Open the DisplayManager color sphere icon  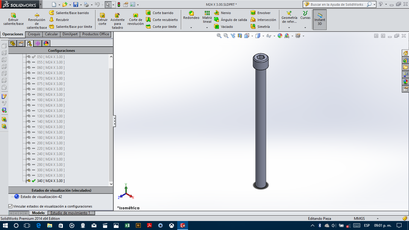pyautogui.click(x=46, y=43)
